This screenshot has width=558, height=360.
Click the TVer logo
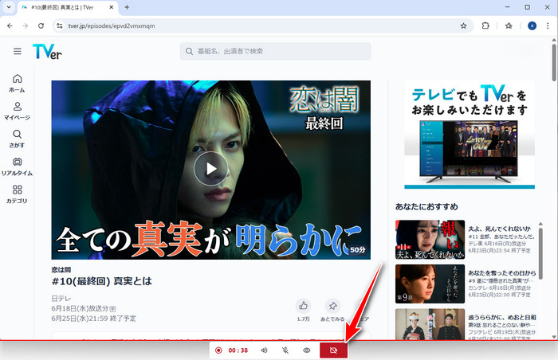click(x=47, y=52)
